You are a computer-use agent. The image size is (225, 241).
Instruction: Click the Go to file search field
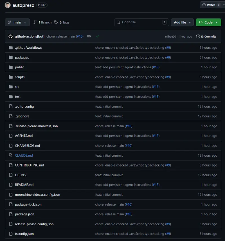coord(141,22)
